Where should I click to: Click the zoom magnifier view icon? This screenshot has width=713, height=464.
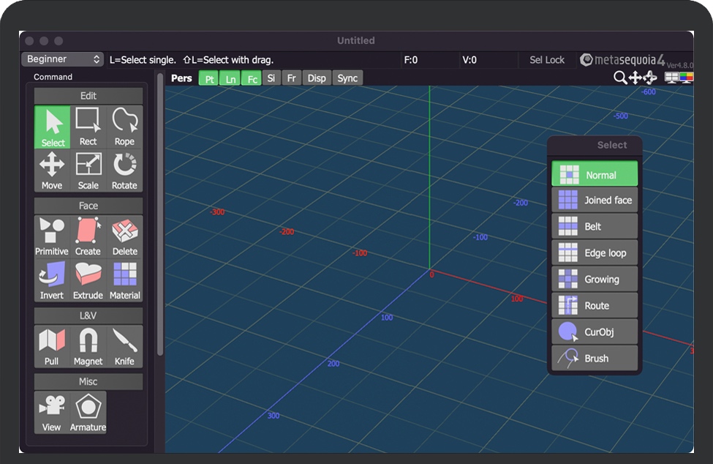pyautogui.click(x=620, y=78)
